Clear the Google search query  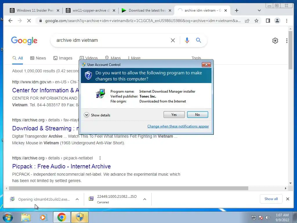coord(173,40)
